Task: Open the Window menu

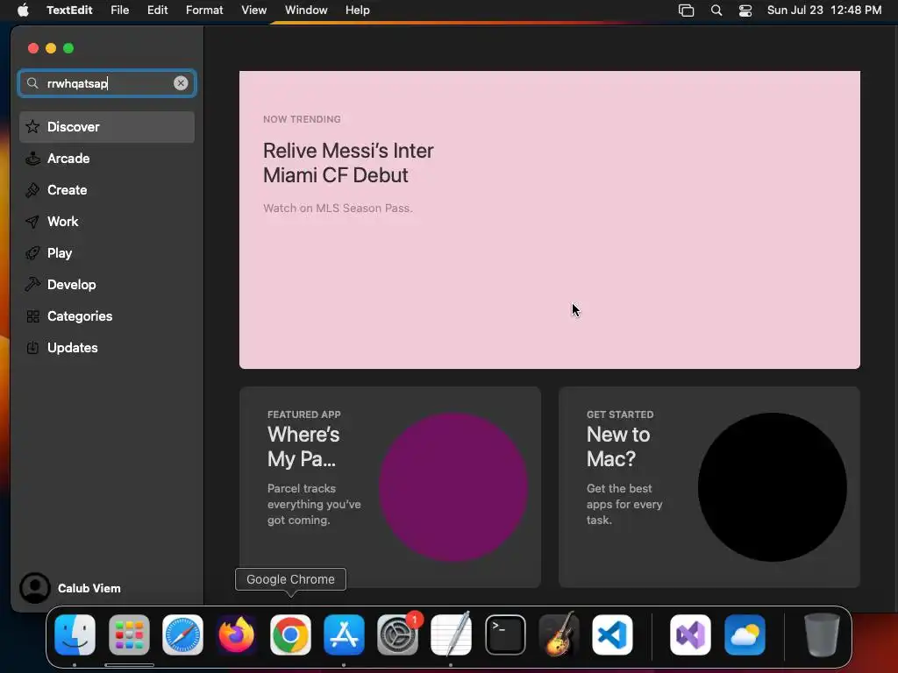Action: tap(306, 11)
